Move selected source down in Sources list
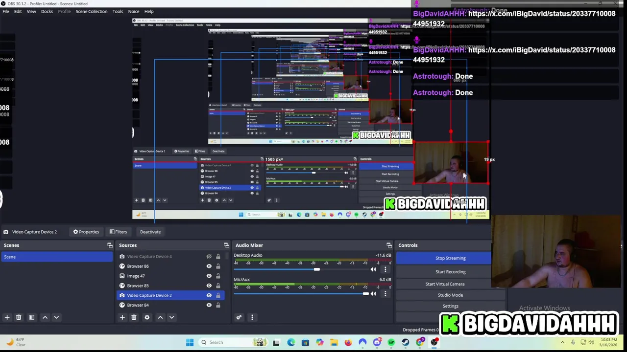Screen dimensions: 627x352 coord(171,317)
